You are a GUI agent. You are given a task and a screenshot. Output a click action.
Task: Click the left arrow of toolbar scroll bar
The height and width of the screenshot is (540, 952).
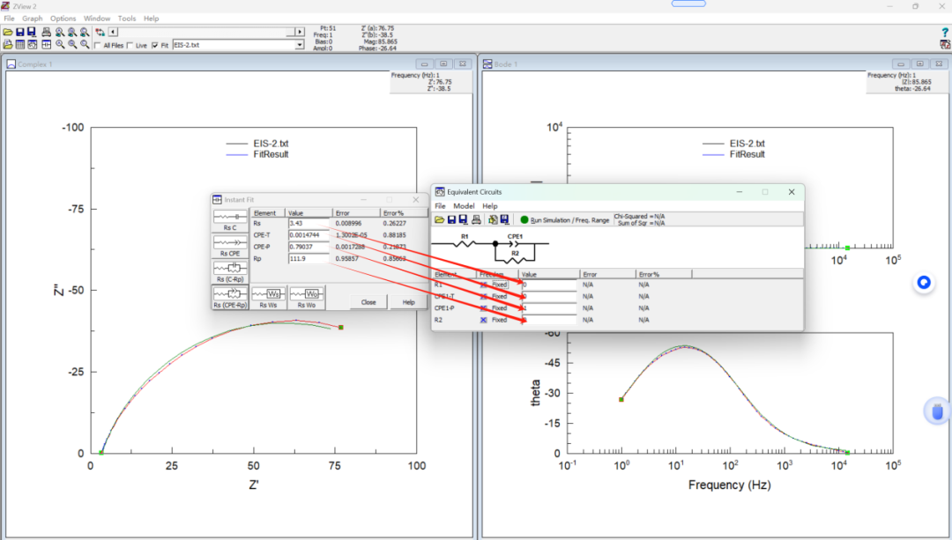(x=113, y=32)
